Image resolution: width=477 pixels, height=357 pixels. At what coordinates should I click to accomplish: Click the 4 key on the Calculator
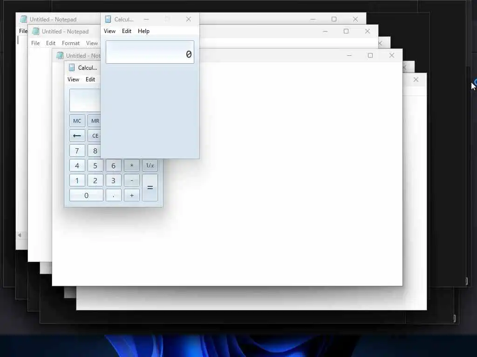pos(77,165)
